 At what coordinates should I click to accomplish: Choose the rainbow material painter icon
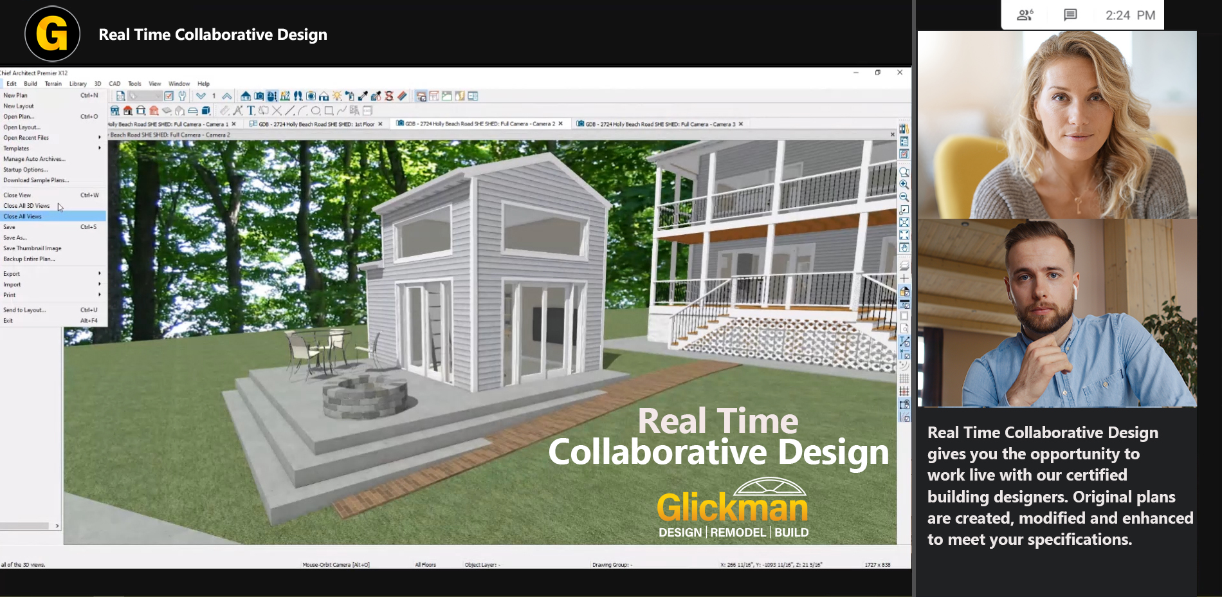coord(401,96)
